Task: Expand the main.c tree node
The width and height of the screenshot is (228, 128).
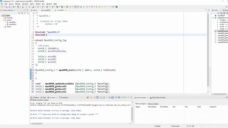Action: coord(3,27)
